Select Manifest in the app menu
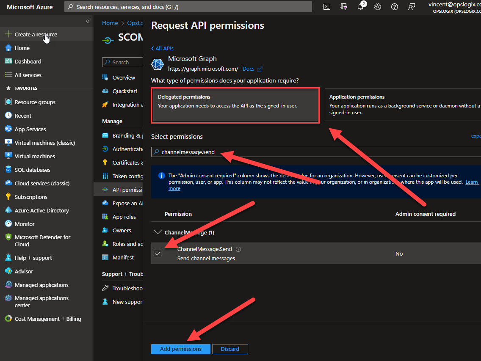481x361 pixels. 123,257
